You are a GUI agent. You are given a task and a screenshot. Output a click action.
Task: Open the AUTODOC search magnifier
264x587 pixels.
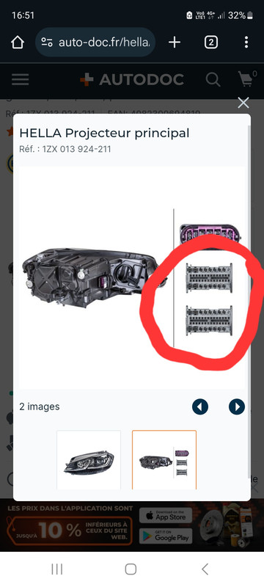(x=213, y=79)
